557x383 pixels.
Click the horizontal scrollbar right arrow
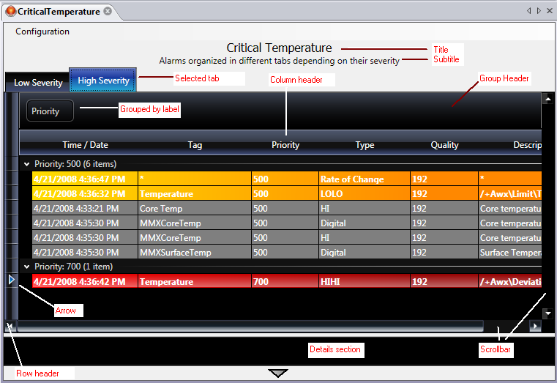click(x=535, y=326)
